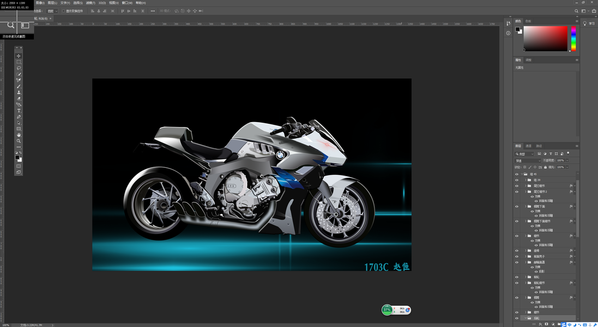Open the Color panel flyout menu

tap(577, 21)
